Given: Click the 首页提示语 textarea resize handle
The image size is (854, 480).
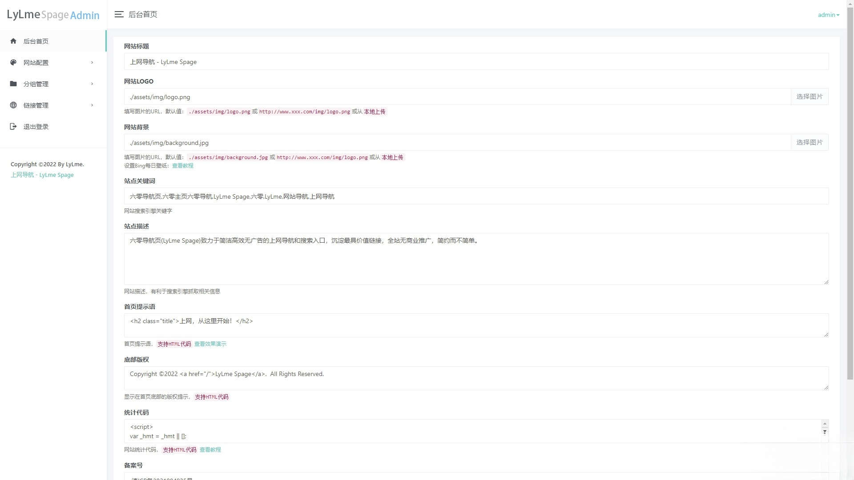Looking at the screenshot, I should click(826, 334).
